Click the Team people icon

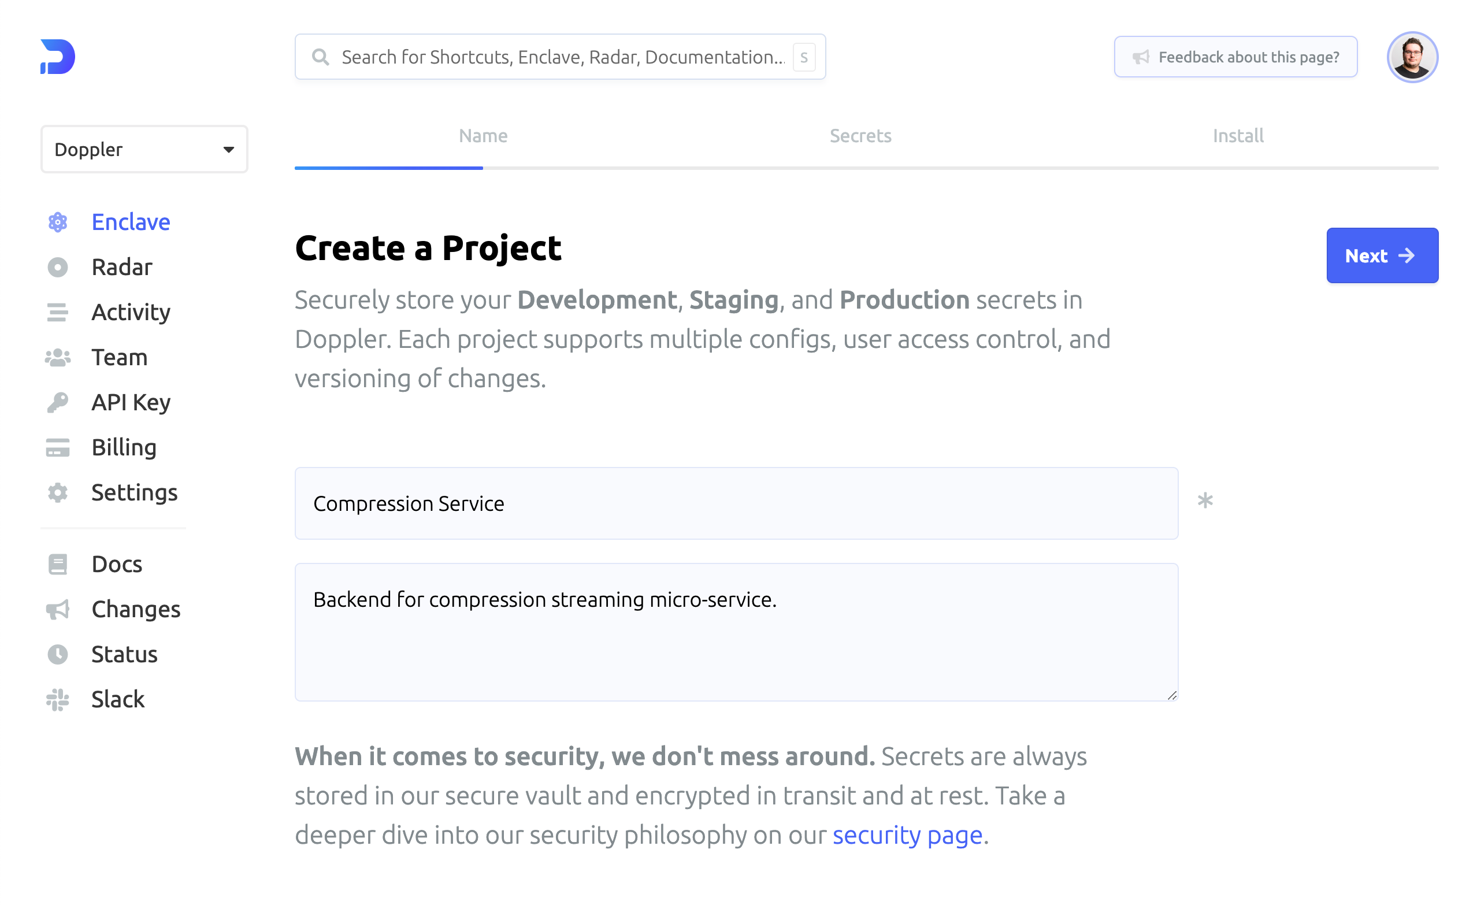pyautogui.click(x=58, y=358)
